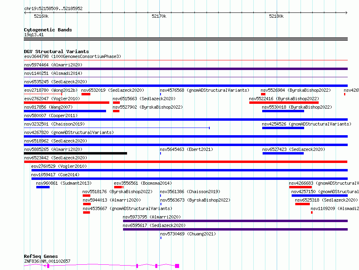The height and width of the screenshot is (270, 359).
Task: Click the esv3644798 variant label
Action: [73, 56]
